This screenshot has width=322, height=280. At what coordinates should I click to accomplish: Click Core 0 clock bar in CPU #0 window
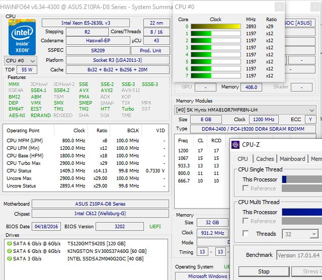coord(216,27)
